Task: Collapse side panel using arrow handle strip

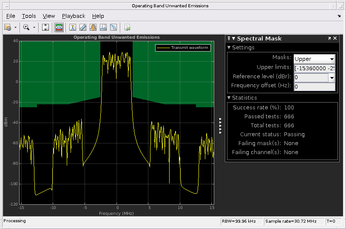Action: click(x=220, y=126)
